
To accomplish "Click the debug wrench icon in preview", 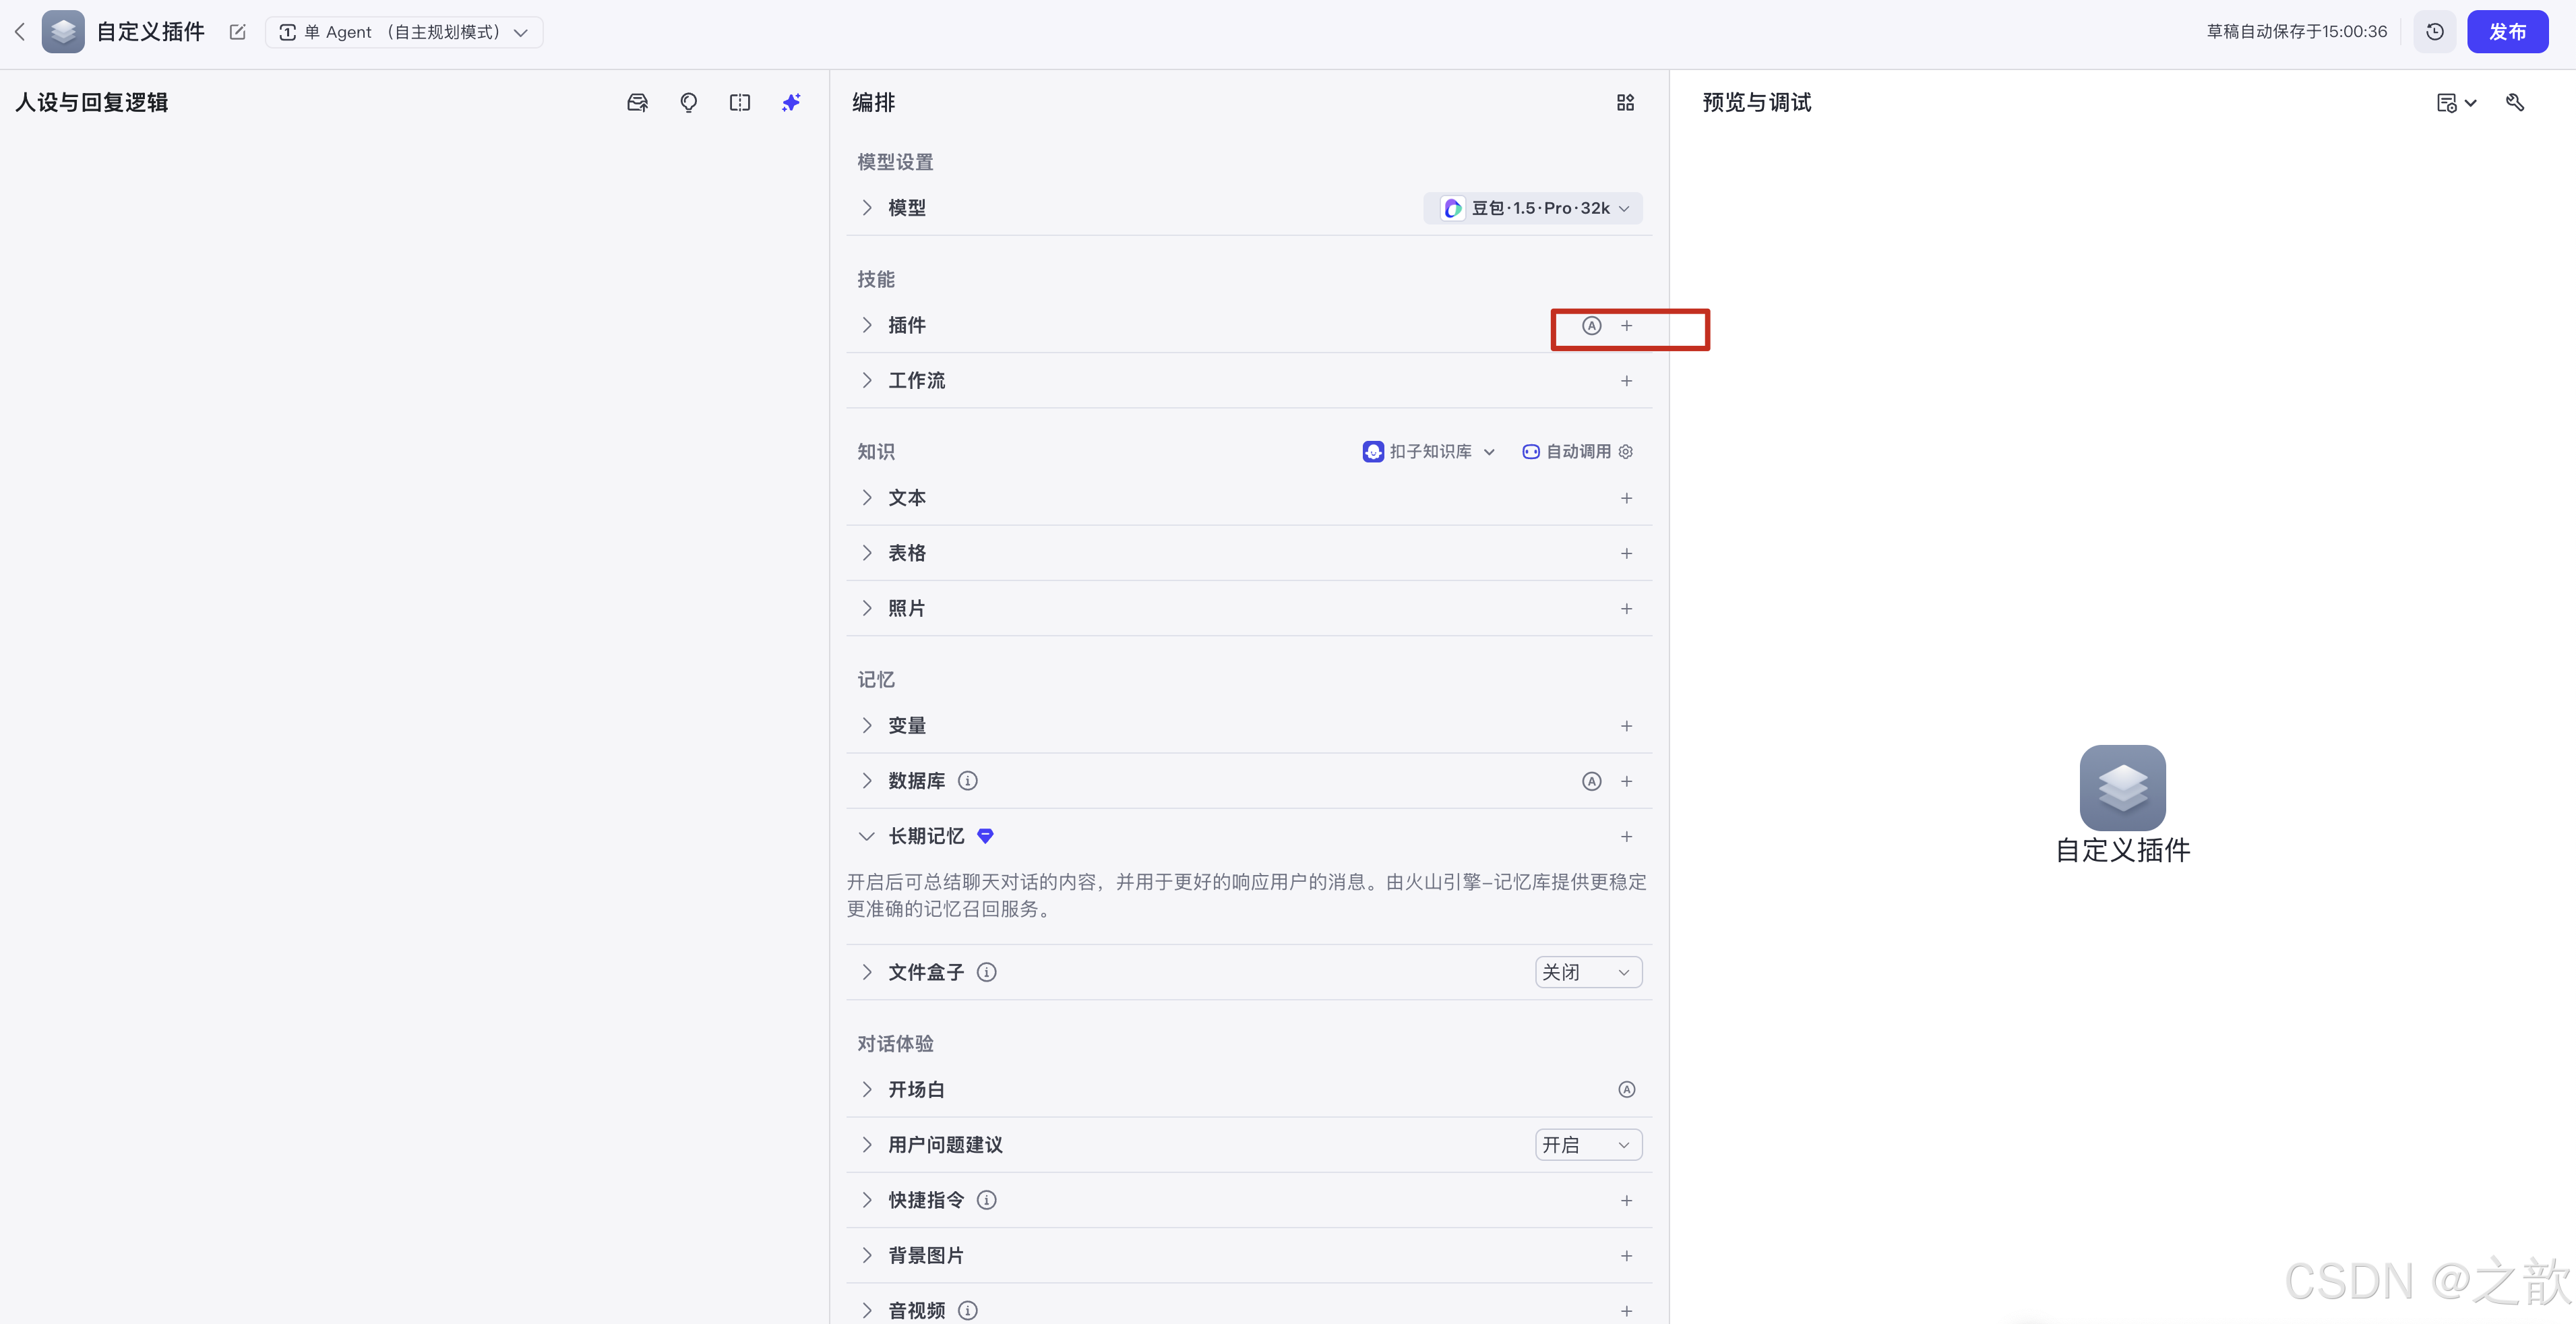I will point(2515,102).
